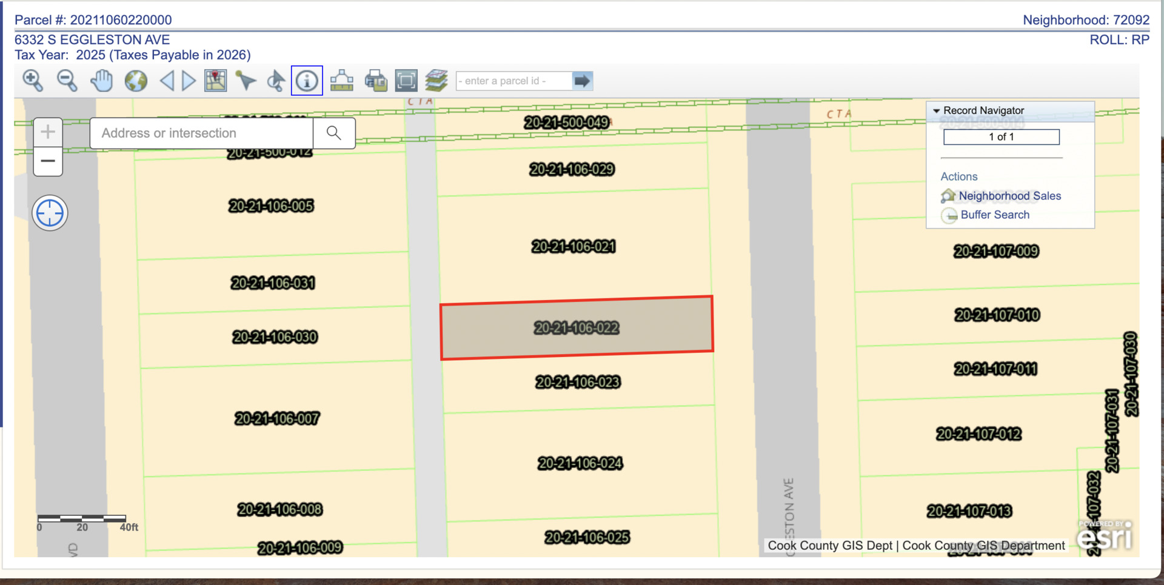Open the map Layers stack icon
Image resolution: width=1164 pixels, height=585 pixels.
(x=436, y=81)
